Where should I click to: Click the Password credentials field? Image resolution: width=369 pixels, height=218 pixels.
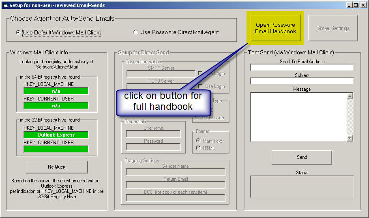click(x=153, y=147)
